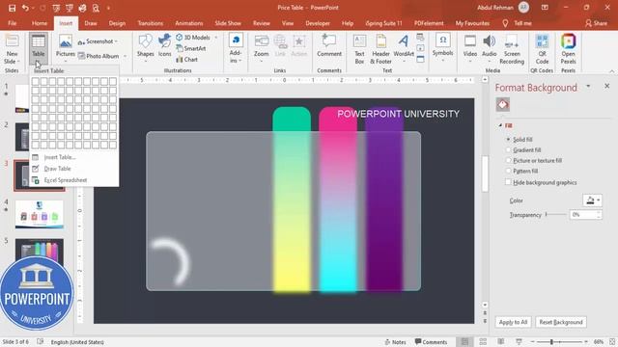Click the WordArt icon
618x347 pixels.
[404, 41]
